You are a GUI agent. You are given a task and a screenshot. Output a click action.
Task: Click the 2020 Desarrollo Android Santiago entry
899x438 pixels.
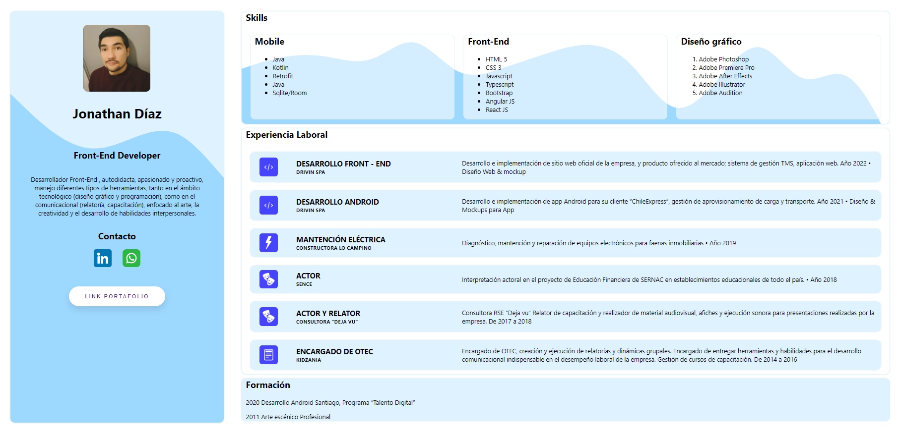(330, 403)
